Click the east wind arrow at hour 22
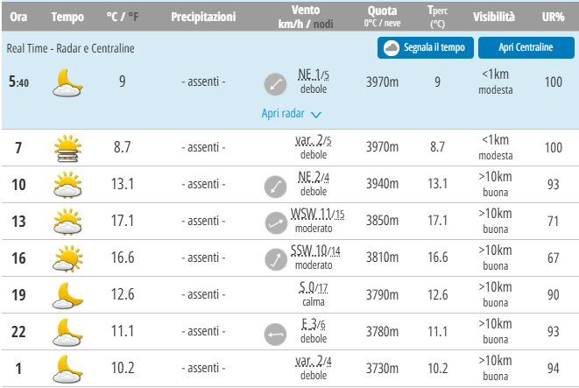Viewport: 579px width, 388px height. (275, 332)
